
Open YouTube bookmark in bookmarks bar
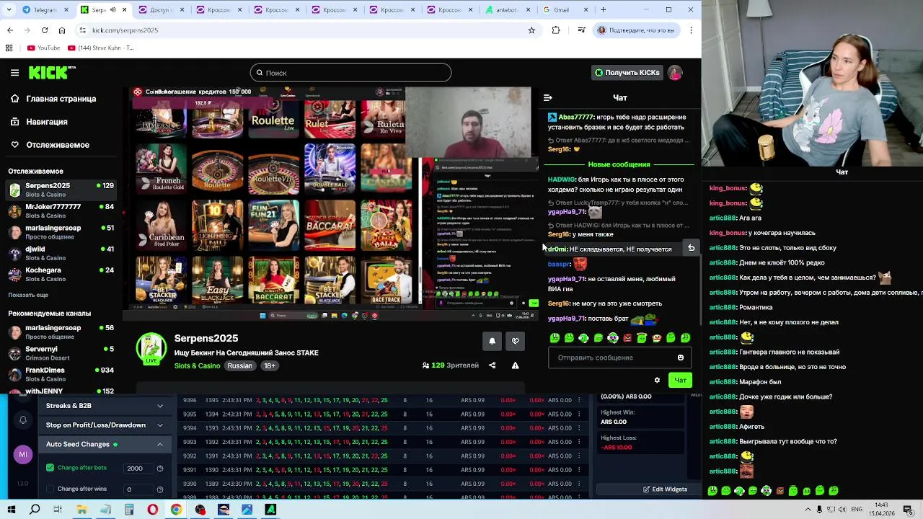(x=43, y=48)
